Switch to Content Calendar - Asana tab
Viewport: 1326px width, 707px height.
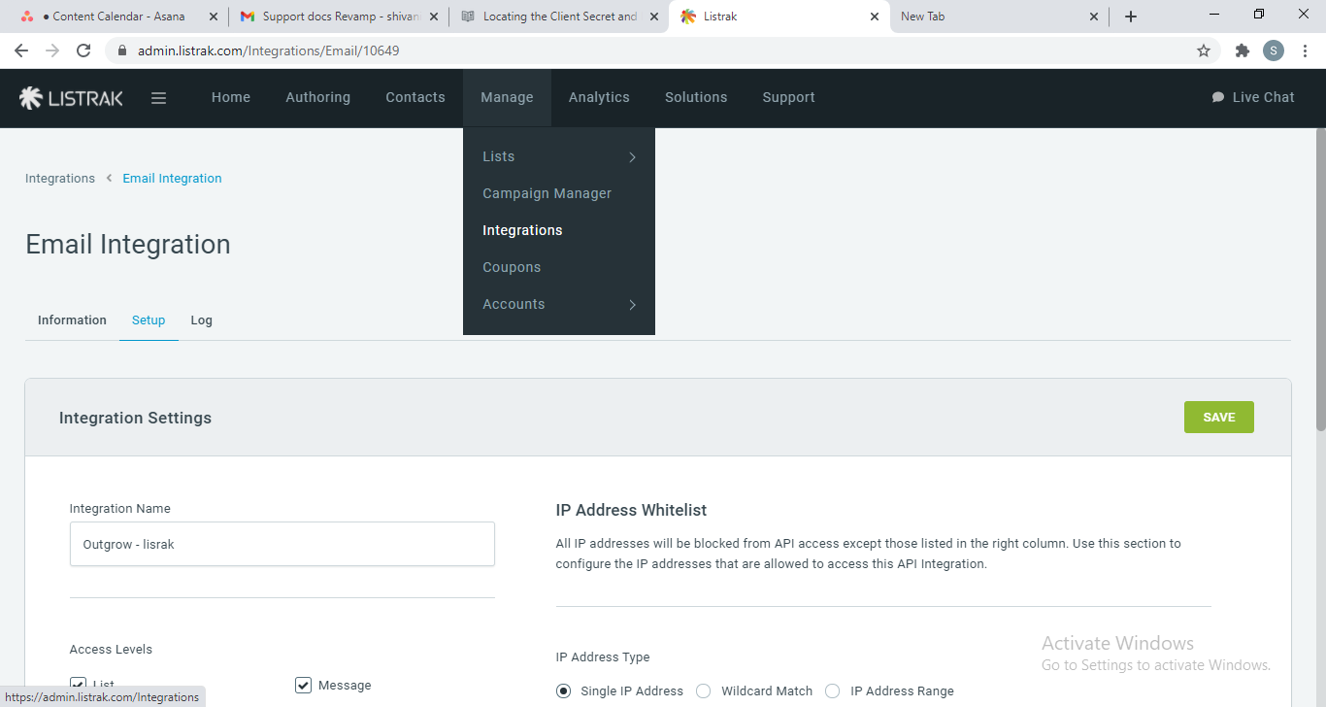118,17
